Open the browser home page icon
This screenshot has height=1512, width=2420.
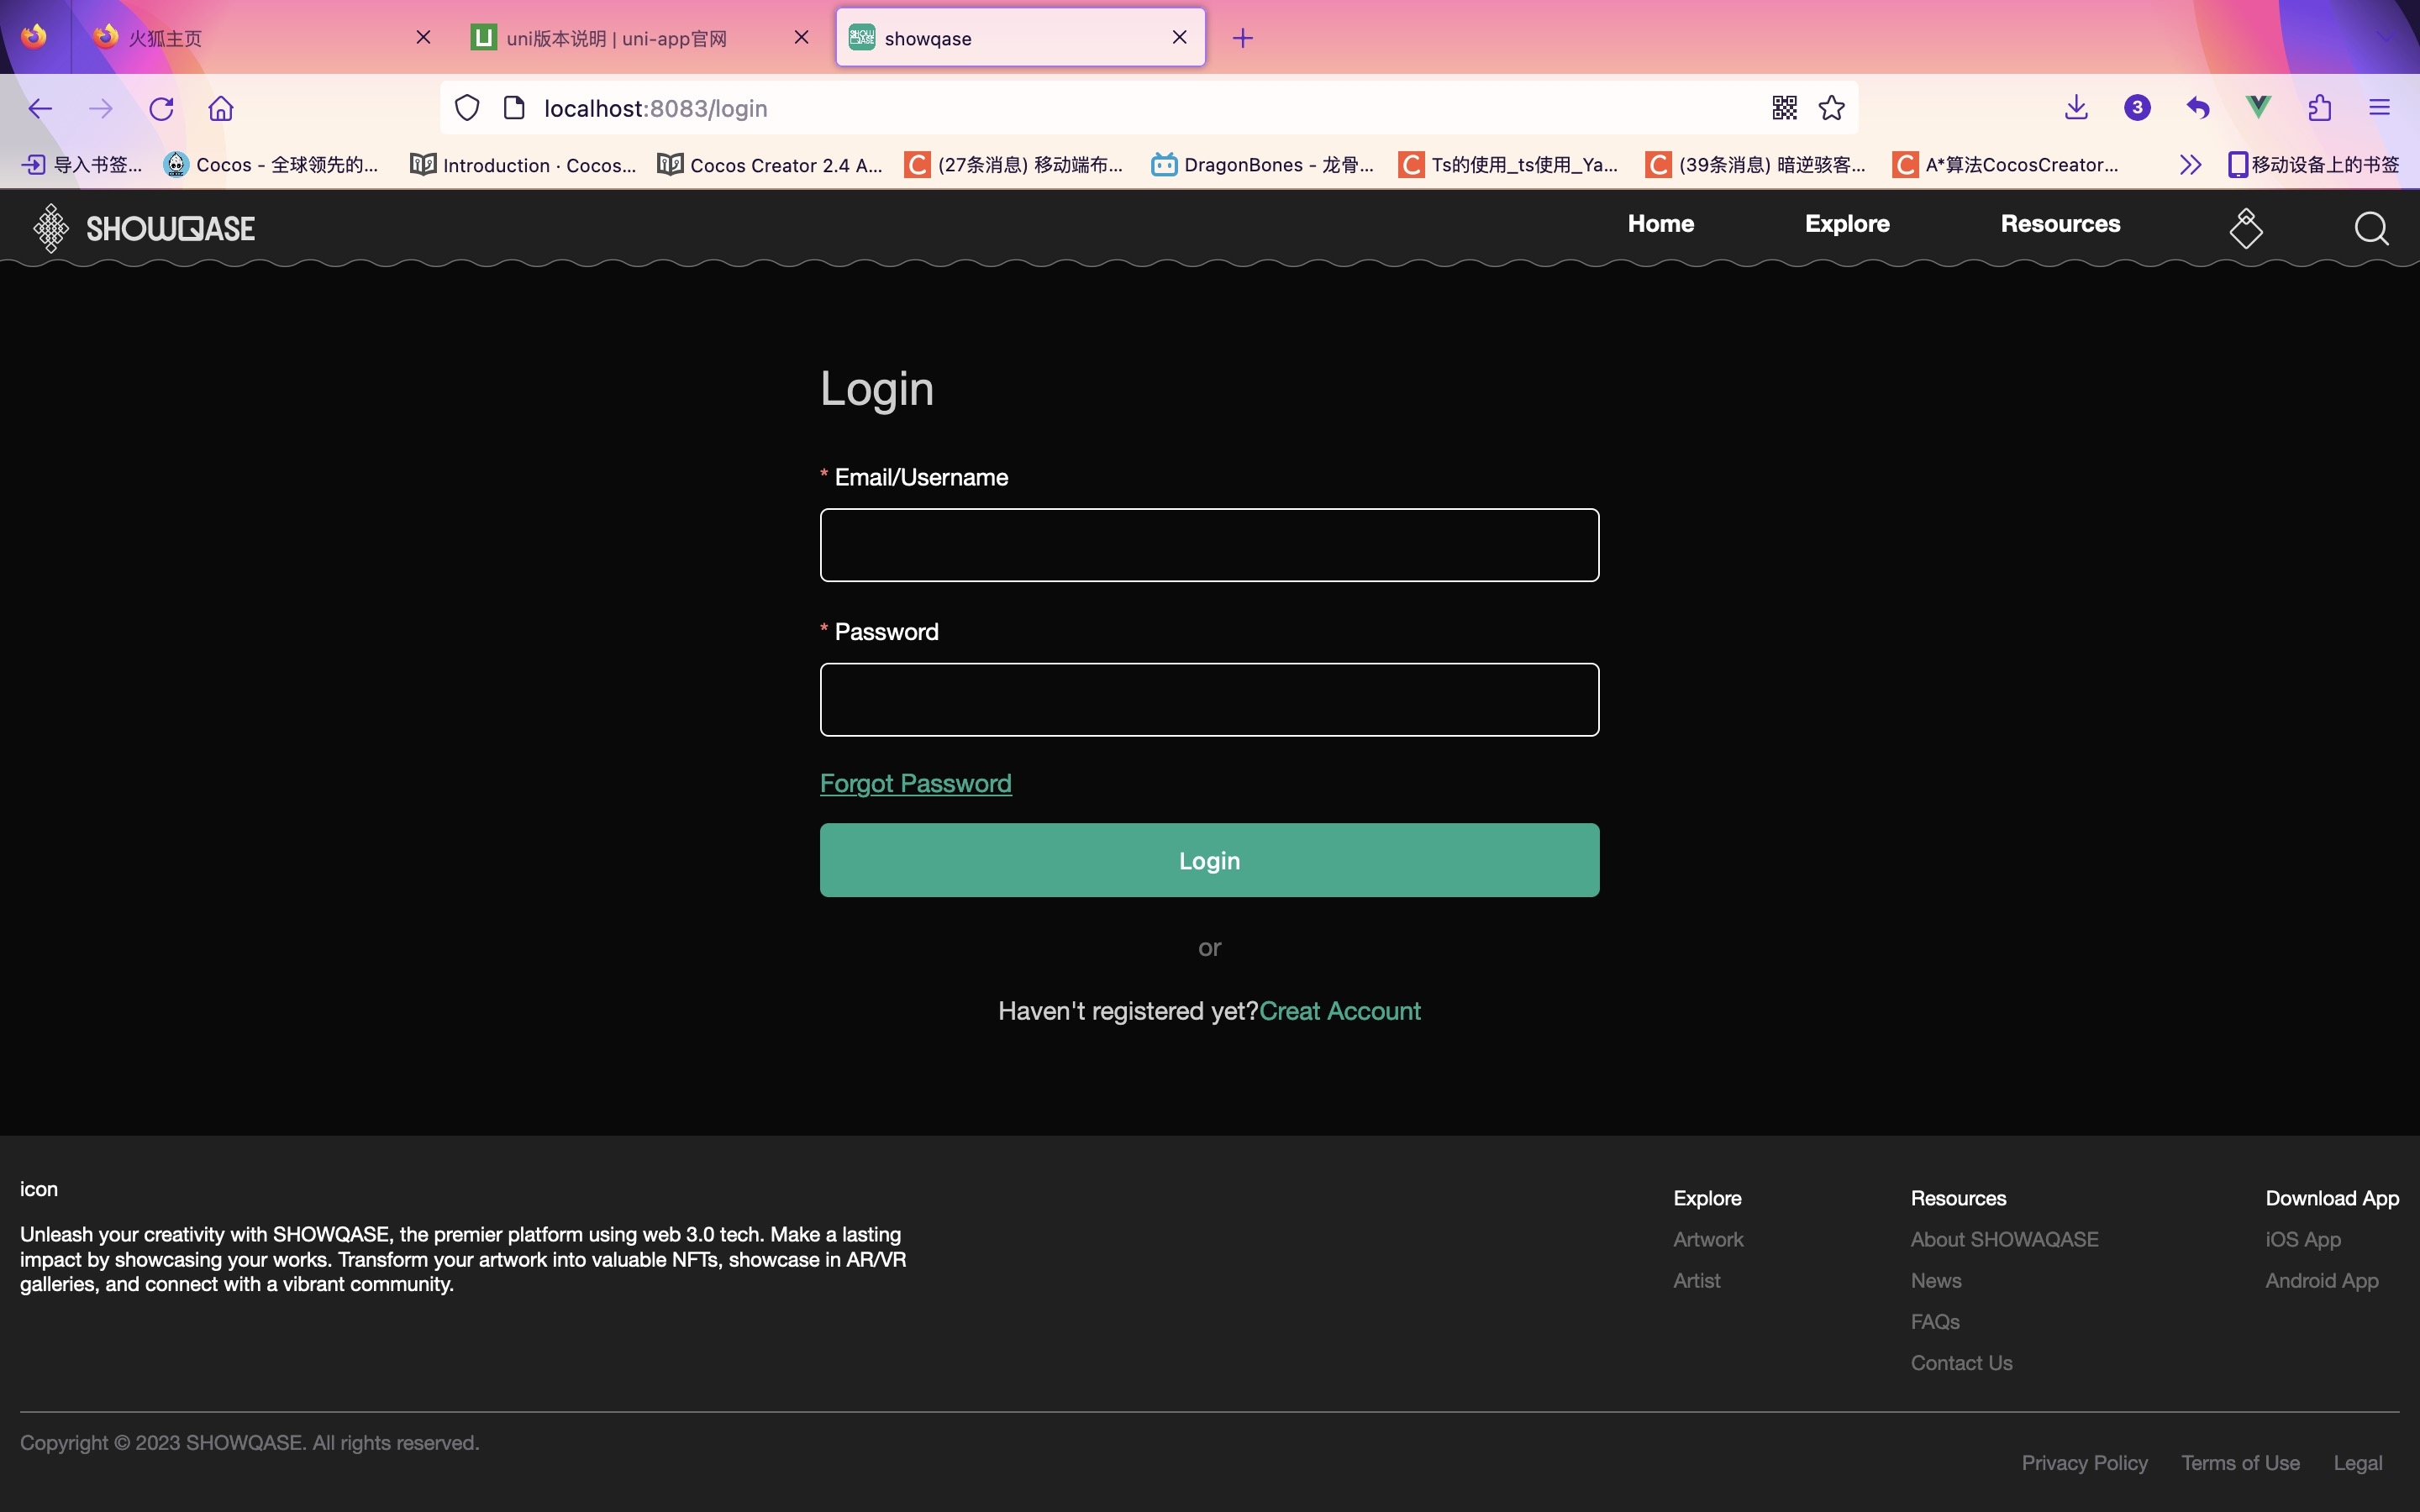click(x=221, y=108)
